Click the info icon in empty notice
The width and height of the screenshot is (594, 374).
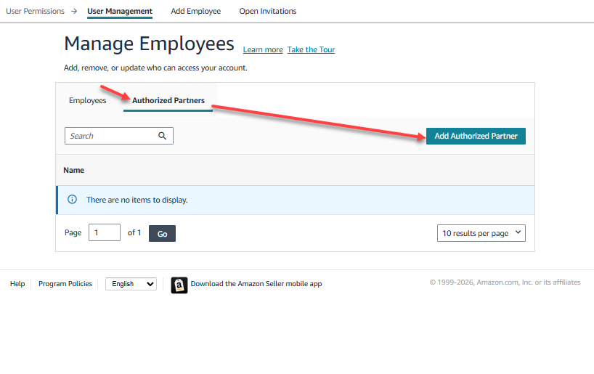click(72, 199)
